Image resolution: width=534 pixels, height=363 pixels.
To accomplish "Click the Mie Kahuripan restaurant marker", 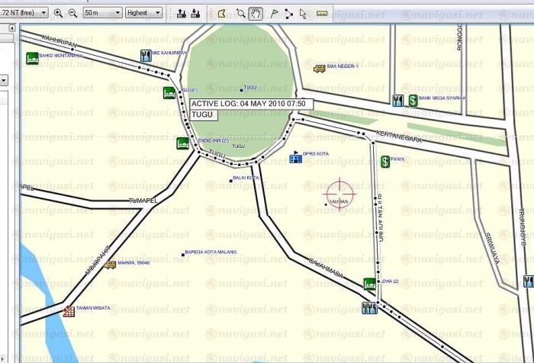I will tap(145, 55).
